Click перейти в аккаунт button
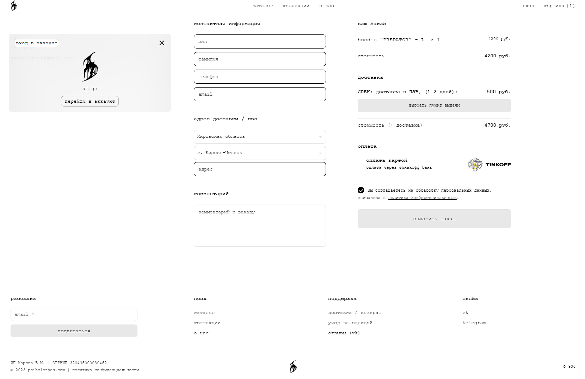Screen dimensions: 585x379 (x=90, y=101)
